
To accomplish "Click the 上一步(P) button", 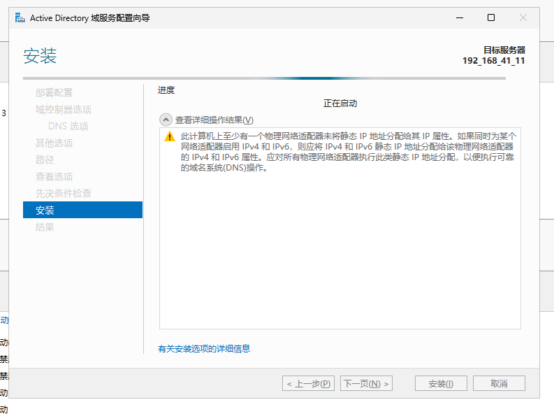I will [x=307, y=384].
